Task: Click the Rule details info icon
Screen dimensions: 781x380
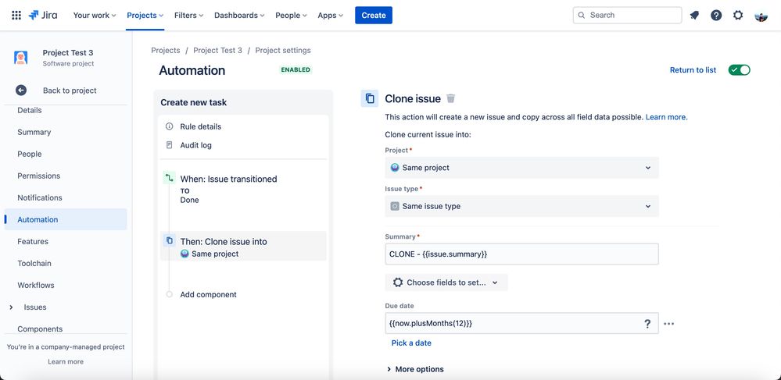Action: 170,126
